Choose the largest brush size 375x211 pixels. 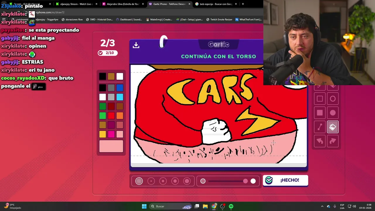187,181
